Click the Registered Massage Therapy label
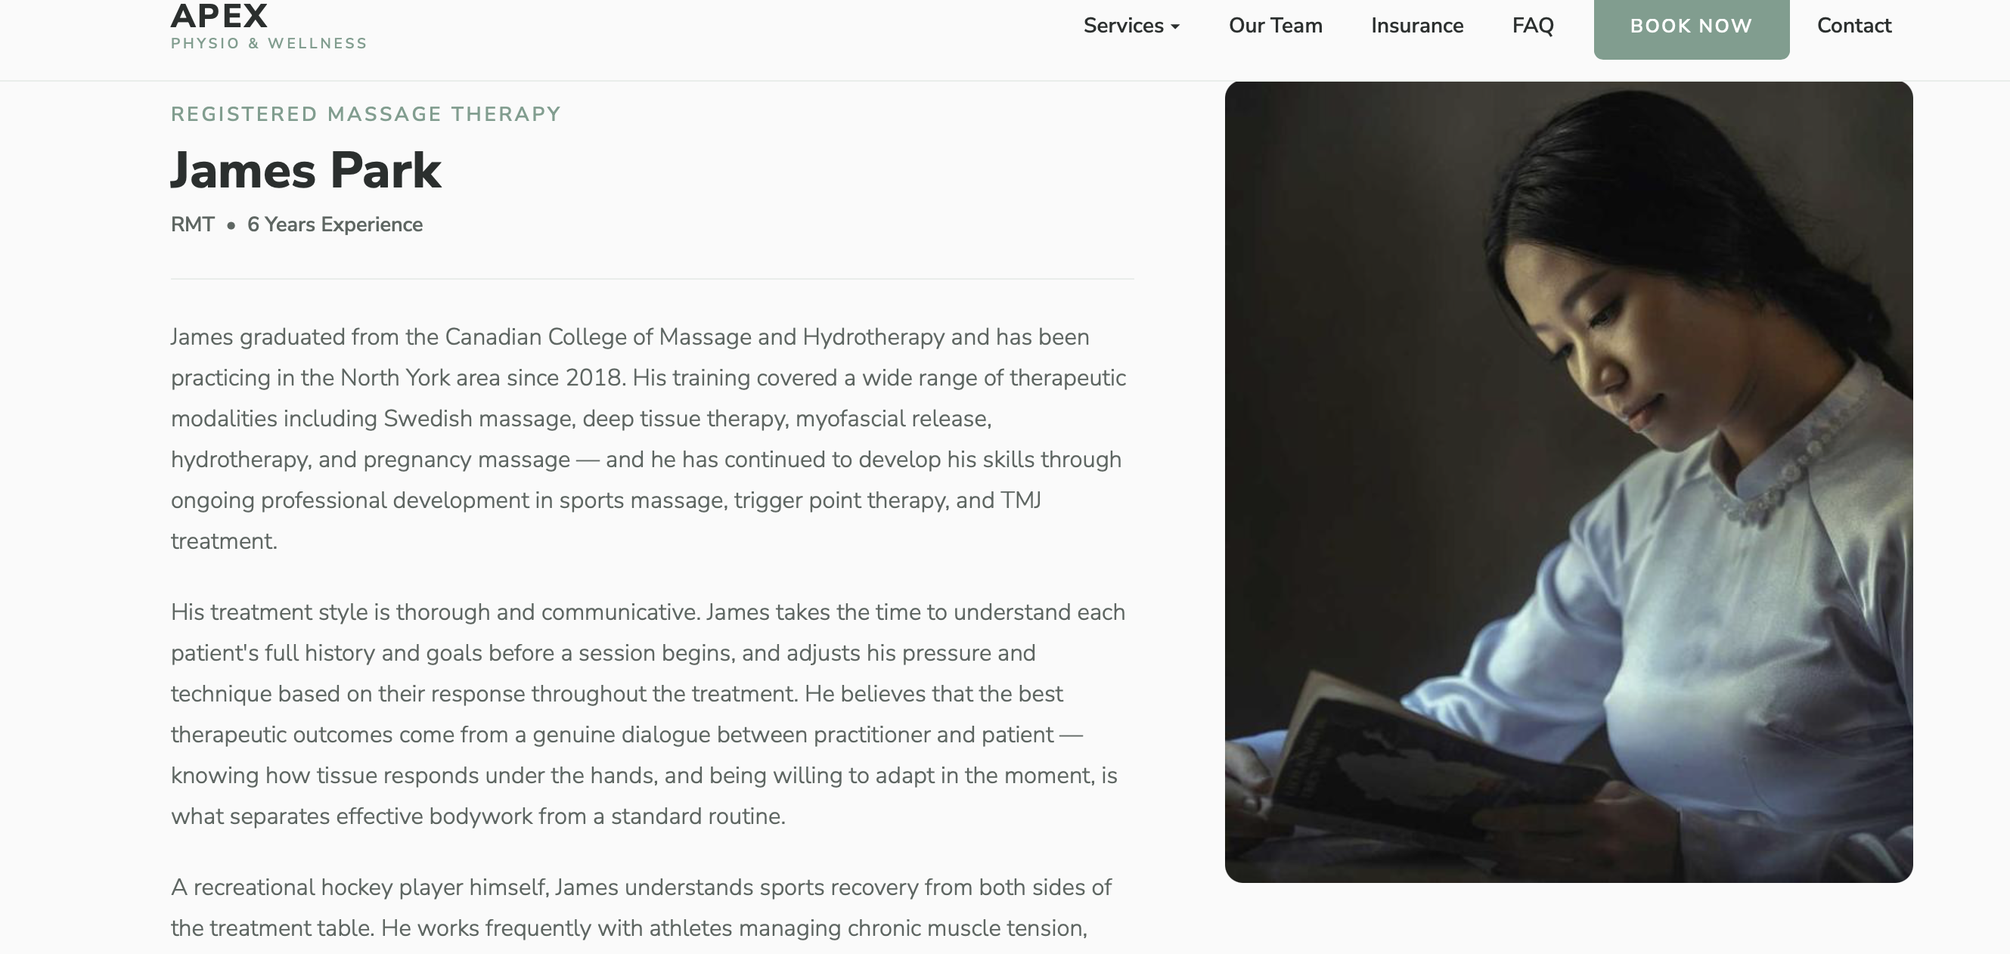Screen dimensions: 2010x954 click(x=365, y=113)
